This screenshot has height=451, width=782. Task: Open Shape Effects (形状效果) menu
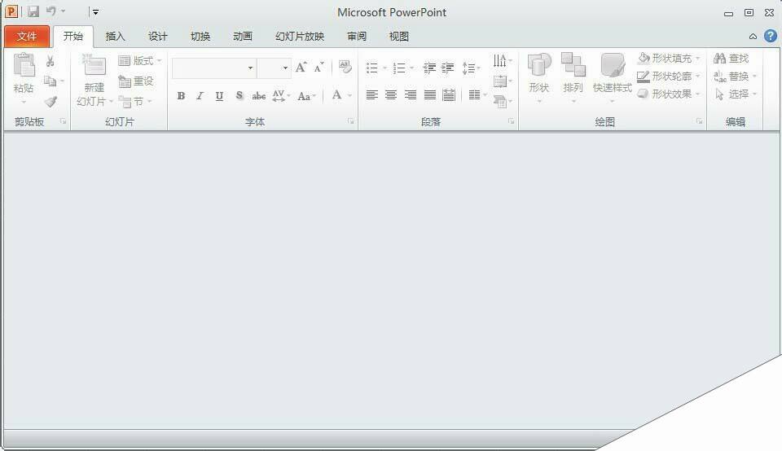coord(670,94)
